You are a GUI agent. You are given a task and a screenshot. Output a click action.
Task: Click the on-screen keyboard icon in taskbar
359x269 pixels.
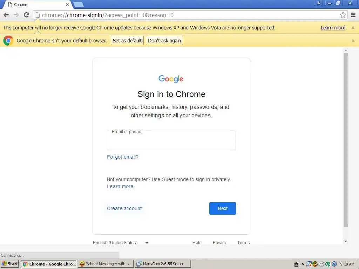[x=296, y=264]
